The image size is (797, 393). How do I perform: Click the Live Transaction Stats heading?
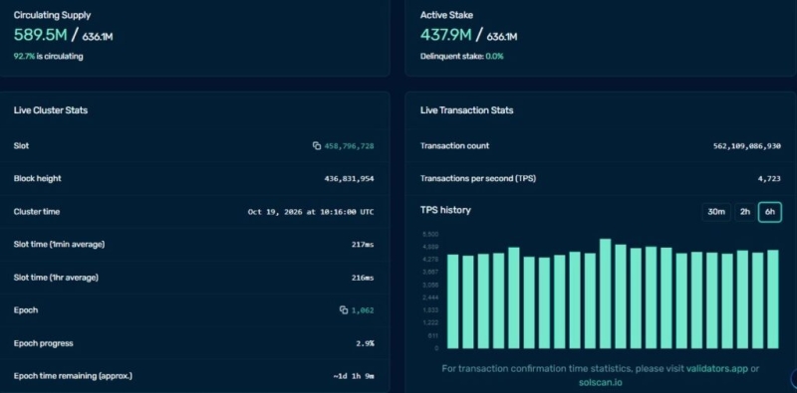pyautogui.click(x=466, y=110)
